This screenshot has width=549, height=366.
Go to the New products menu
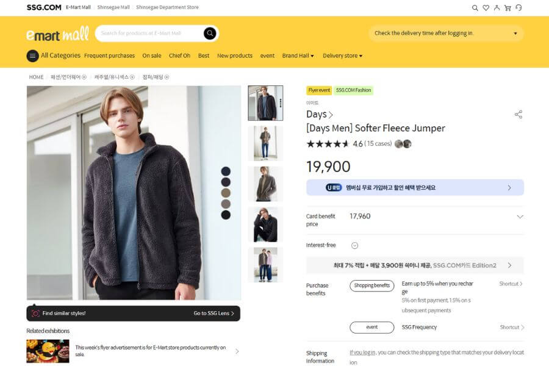click(234, 56)
